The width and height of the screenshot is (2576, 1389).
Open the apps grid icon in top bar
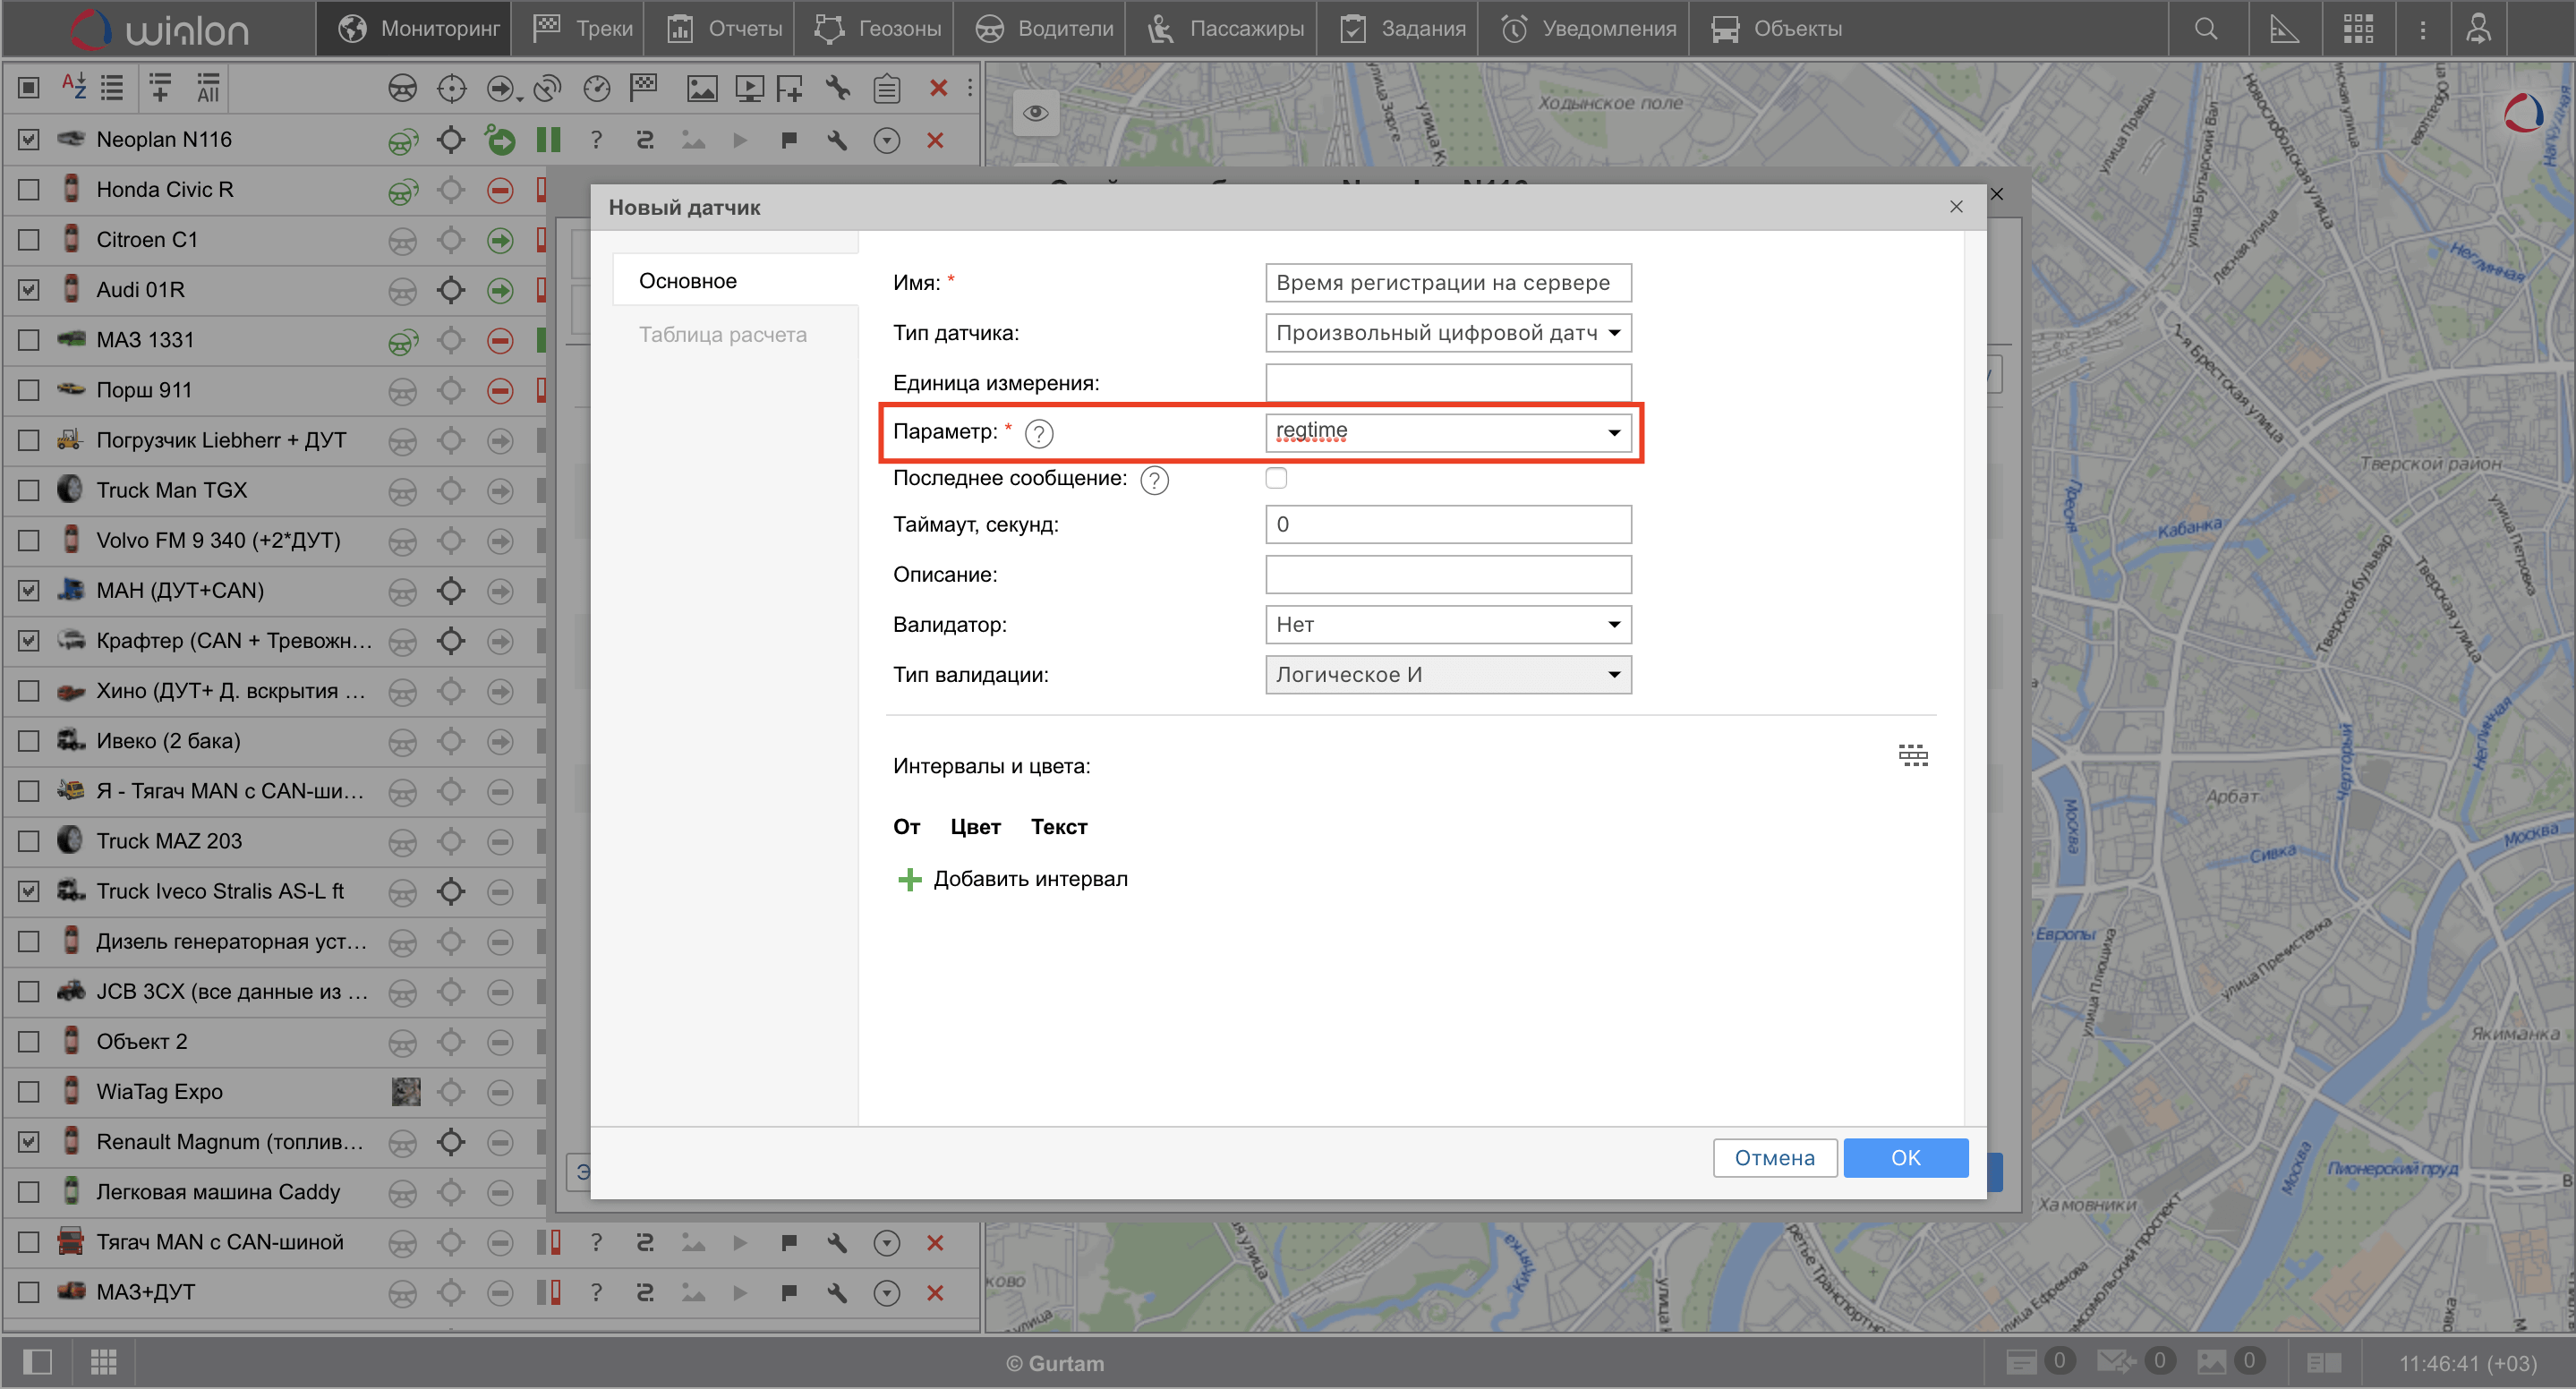pyautogui.click(x=2358, y=29)
